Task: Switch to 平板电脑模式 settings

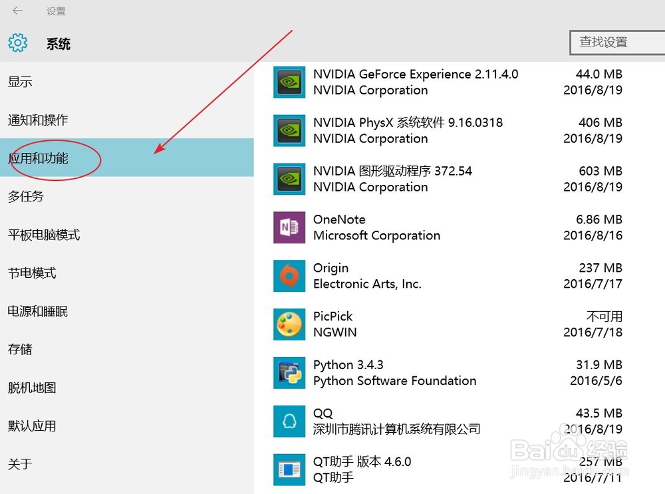Action: pyautogui.click(x=44, y=235)
